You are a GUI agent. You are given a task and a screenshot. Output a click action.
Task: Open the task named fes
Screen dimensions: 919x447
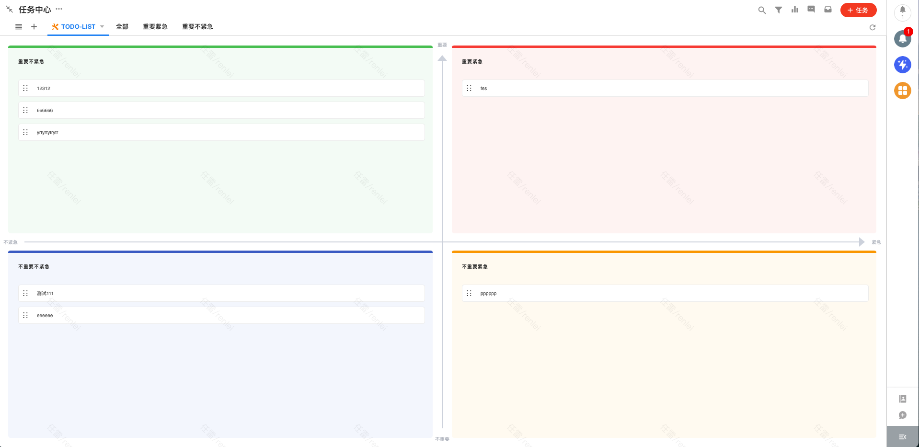[665, 88]
